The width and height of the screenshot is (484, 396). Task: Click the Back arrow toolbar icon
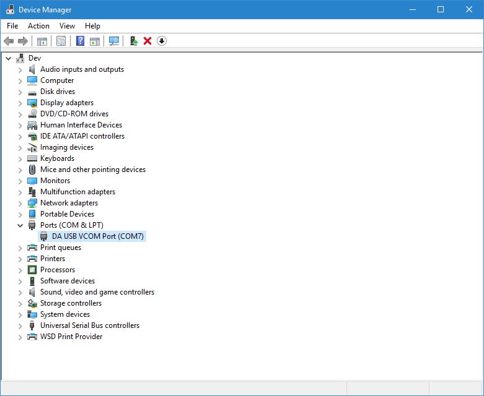(9, 41)
